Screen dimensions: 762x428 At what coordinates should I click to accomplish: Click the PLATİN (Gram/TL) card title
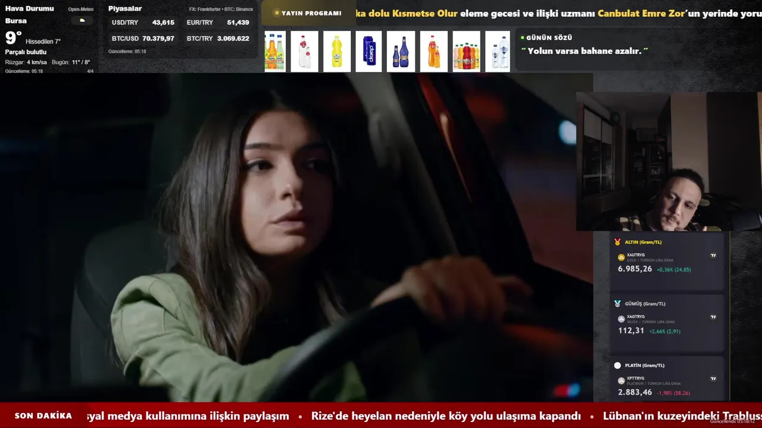tap(645, 366)
